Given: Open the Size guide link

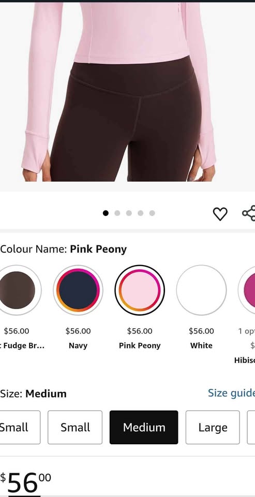Looking at the screenshot, I should click(231, 393).
